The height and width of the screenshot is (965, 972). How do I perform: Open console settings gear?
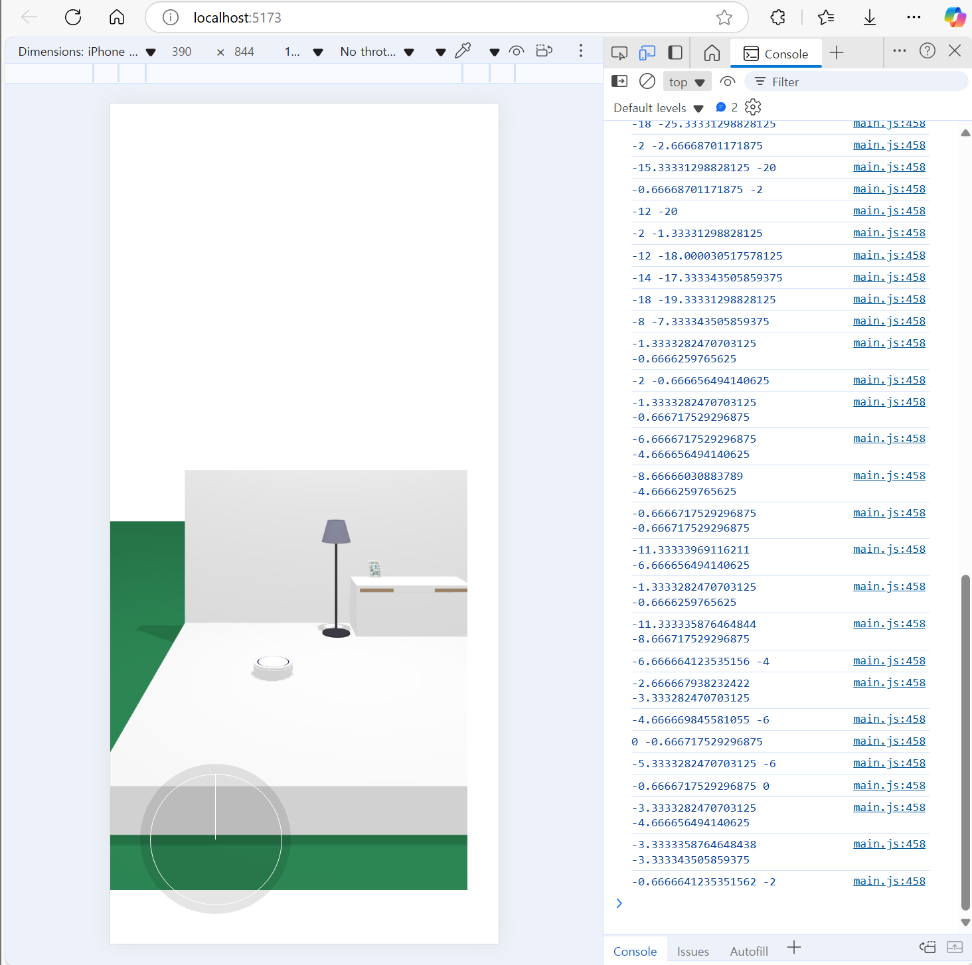click(x=753, y=107)
